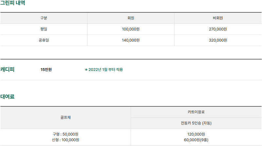Click the 캐디피 heading
The height and width of the screenshot is (146, 262).
click(x=7, y=69)
